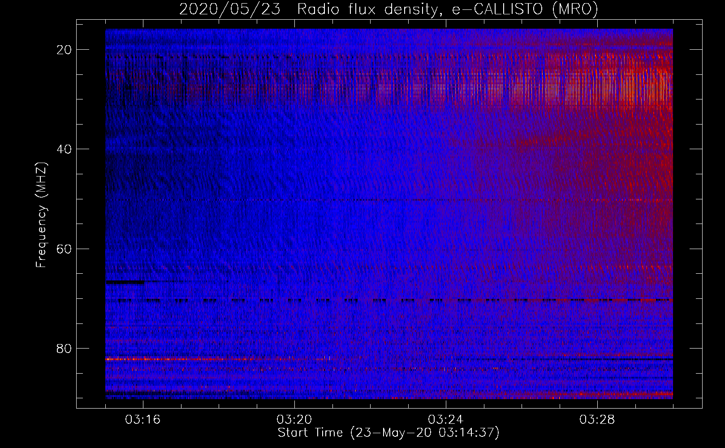Select the 'Frequency (MHZ)' y-axis label

pos(41,215)
